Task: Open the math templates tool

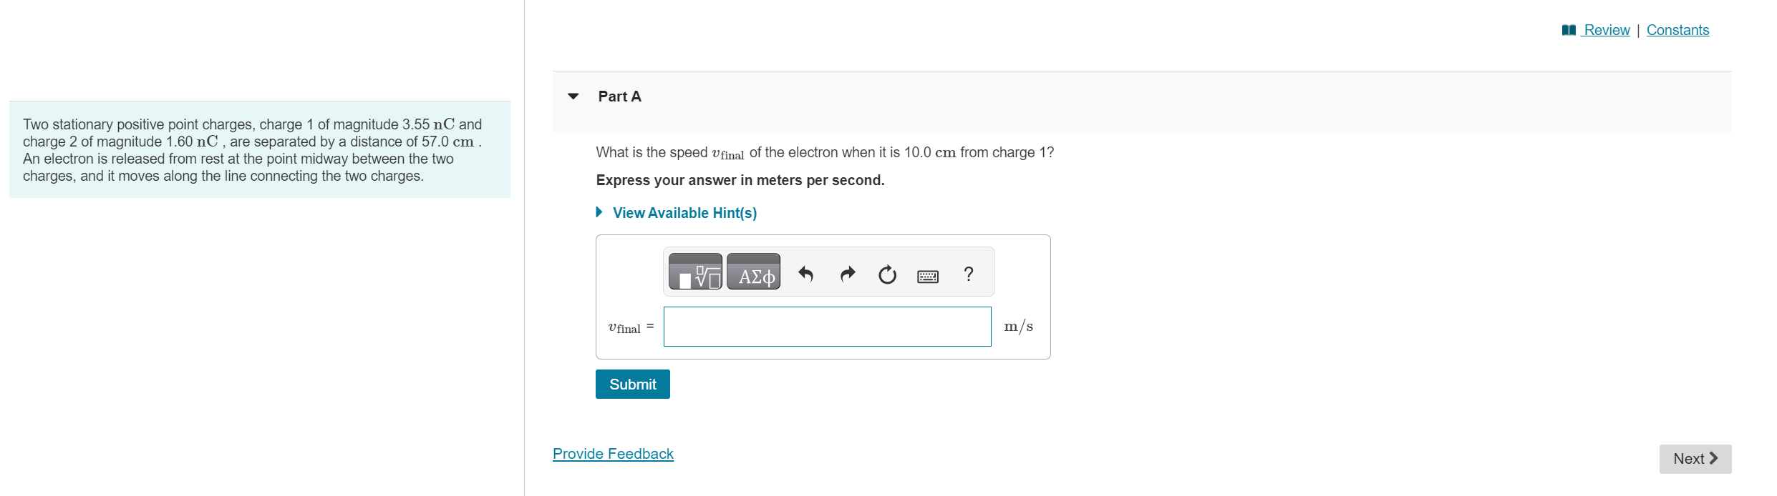Action: pyautogui.click(x=694, y=272)
